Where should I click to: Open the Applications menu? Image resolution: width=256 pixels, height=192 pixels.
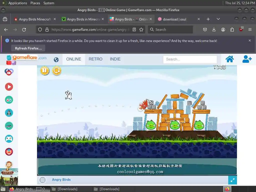pos(18,3)
